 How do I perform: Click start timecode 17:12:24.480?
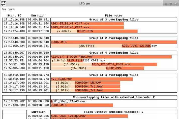(14, 31)
